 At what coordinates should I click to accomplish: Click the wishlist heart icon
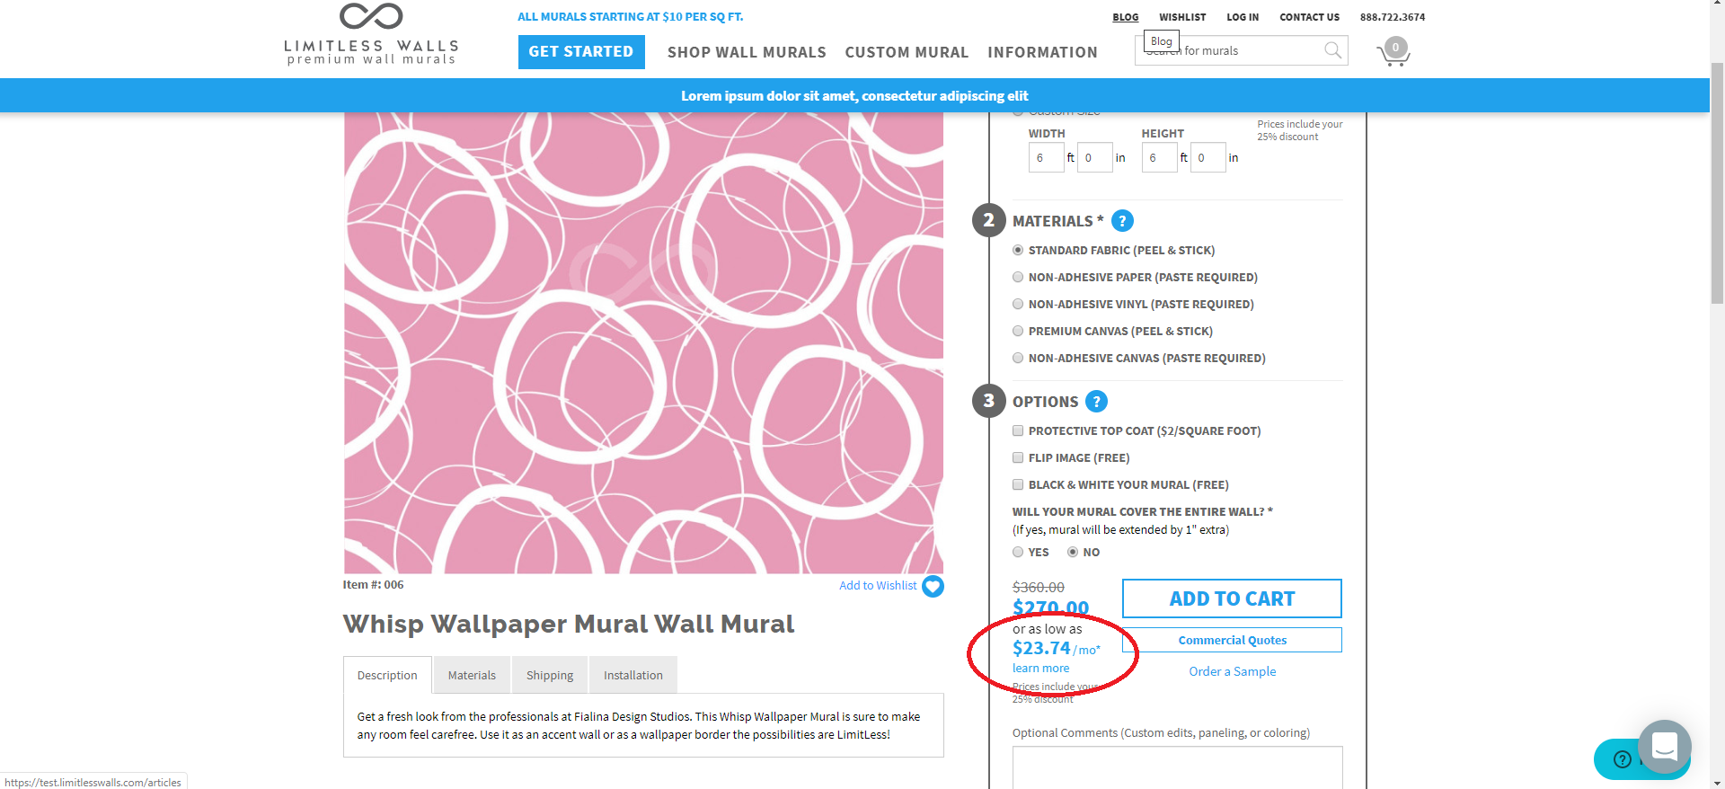click(x=933, y=586)
